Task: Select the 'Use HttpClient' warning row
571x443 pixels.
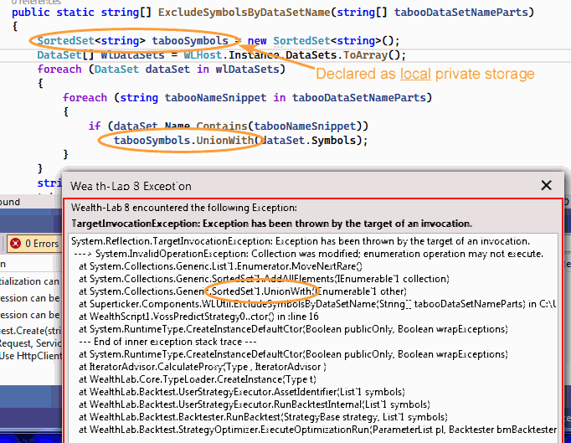Action: [x=30, y=355]
